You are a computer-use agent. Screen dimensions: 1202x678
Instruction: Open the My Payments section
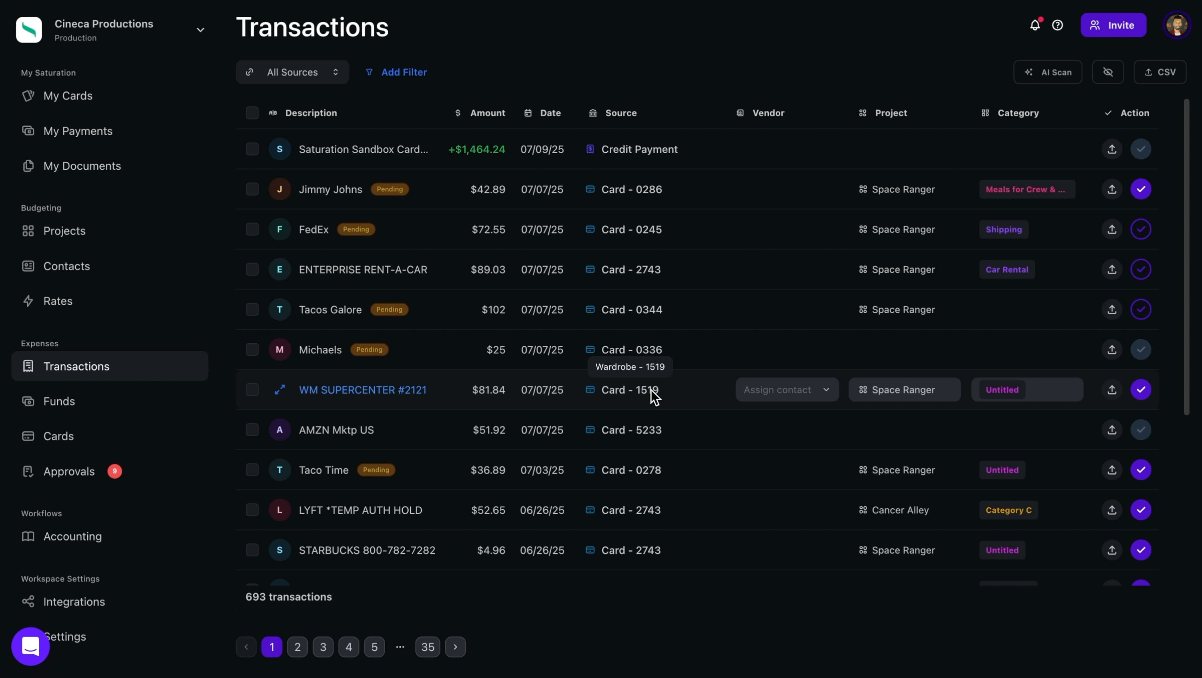[x=77, y=131]
